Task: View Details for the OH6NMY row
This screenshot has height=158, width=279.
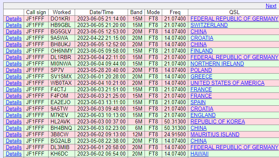Action: pyautogui.click(x=14, y=51)
